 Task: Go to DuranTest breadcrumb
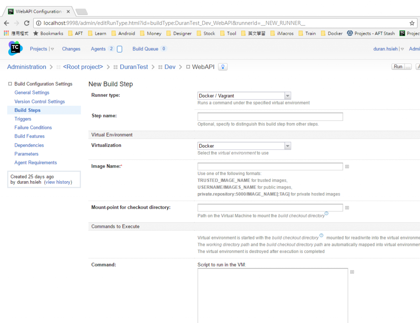pyautogui.click(x=134, y=67)
